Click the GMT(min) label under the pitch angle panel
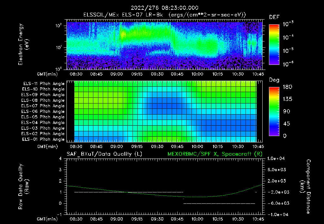This screenshot has height=224, width=324. click(47, 146)
